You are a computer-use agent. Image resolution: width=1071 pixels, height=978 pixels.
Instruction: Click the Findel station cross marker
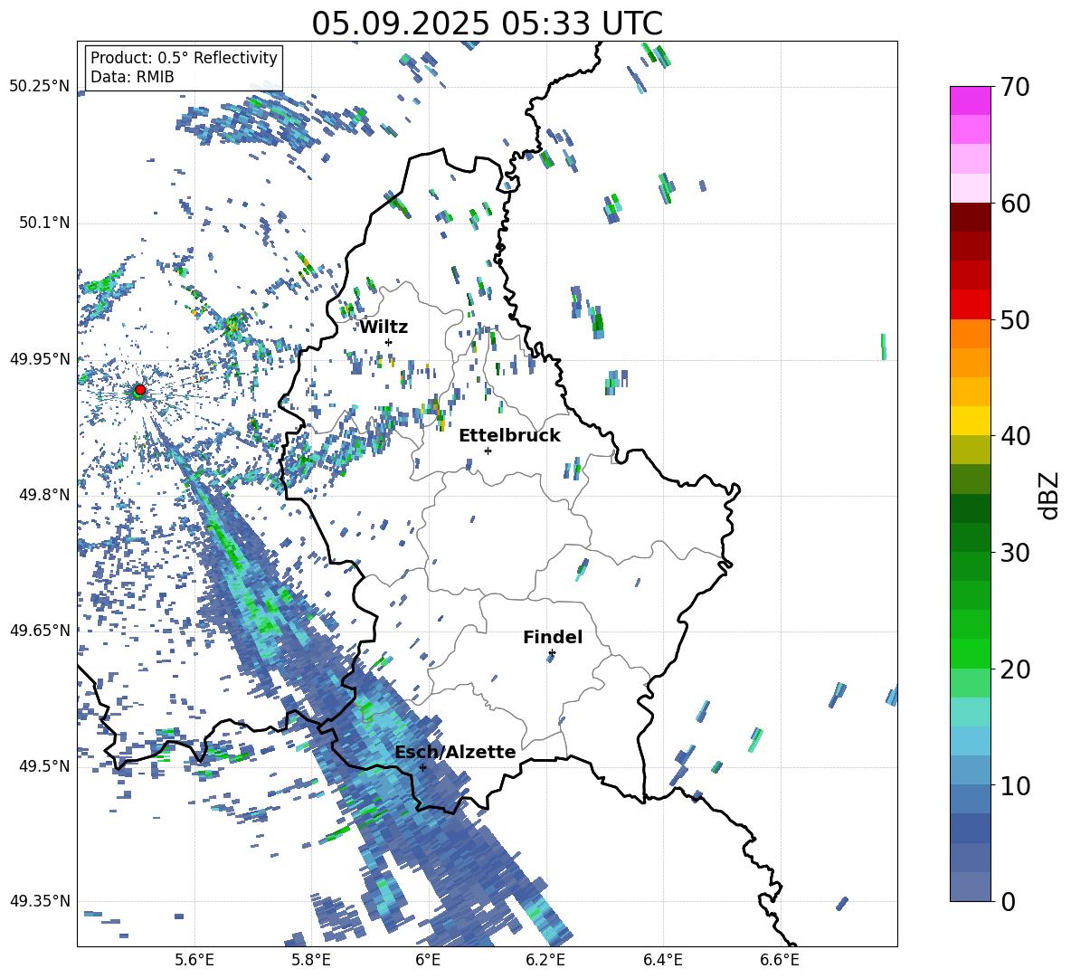pyautogui.click(x=552, y=653)
